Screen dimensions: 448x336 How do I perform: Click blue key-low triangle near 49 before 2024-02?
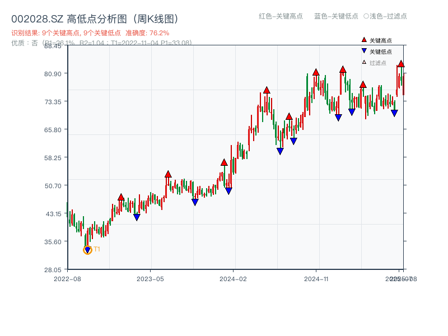tap(228, 191)
